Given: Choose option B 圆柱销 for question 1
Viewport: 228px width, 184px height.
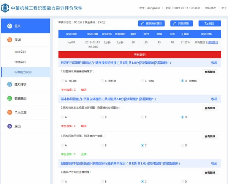Looking at the screenshot, I should pyautogui.click(x=102, y=81).
